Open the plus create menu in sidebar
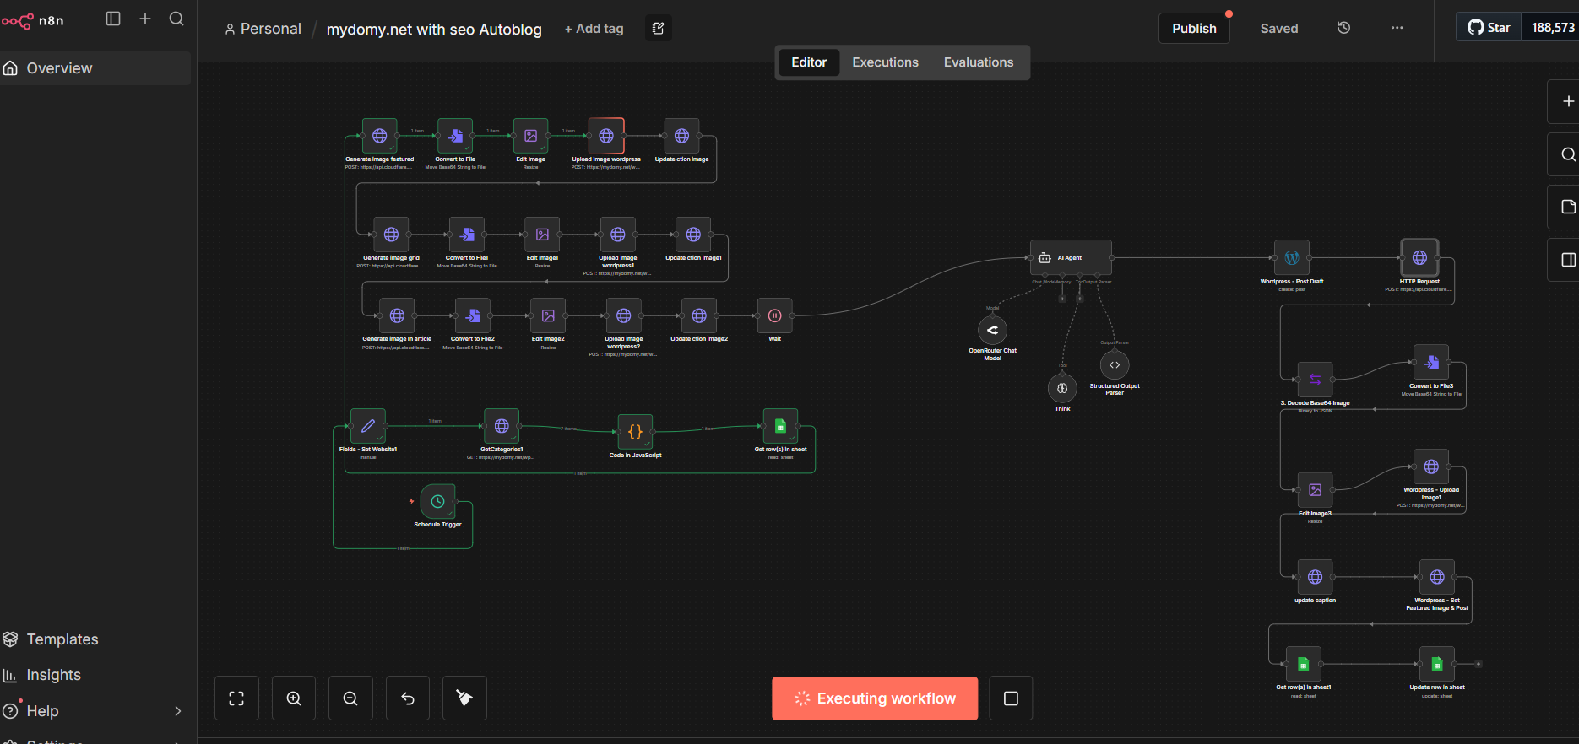This screenshot has height=744, width=1579. 145,19
